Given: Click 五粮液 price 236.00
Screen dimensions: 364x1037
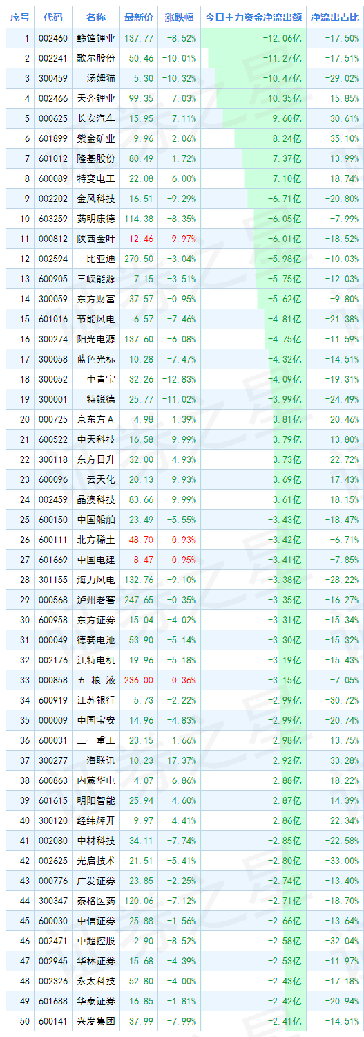Looking at the screenshot, I should click(139, 680).
